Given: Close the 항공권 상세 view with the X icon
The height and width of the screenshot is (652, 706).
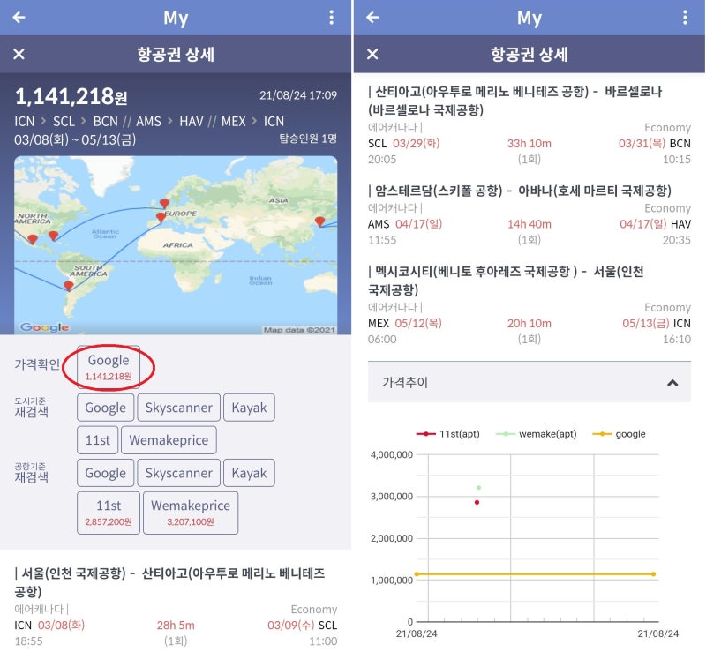Looking at the screenshot, I should (19, 54).
